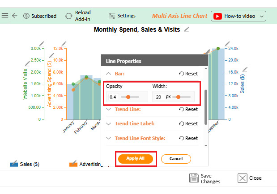Click the Reload Add-in icon
This screenshot has height=194, width=277.
click(69, 16)
